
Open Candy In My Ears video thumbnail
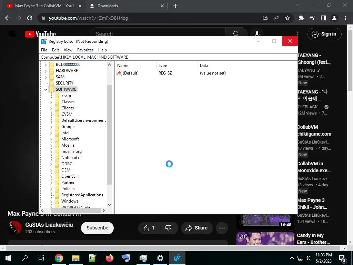(x=265, y=239)
